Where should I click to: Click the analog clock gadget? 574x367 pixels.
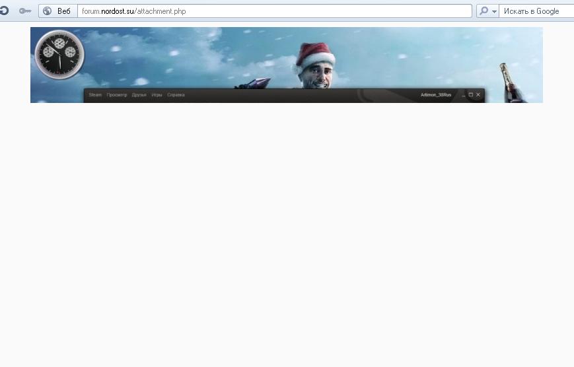(x=59, y=55)
